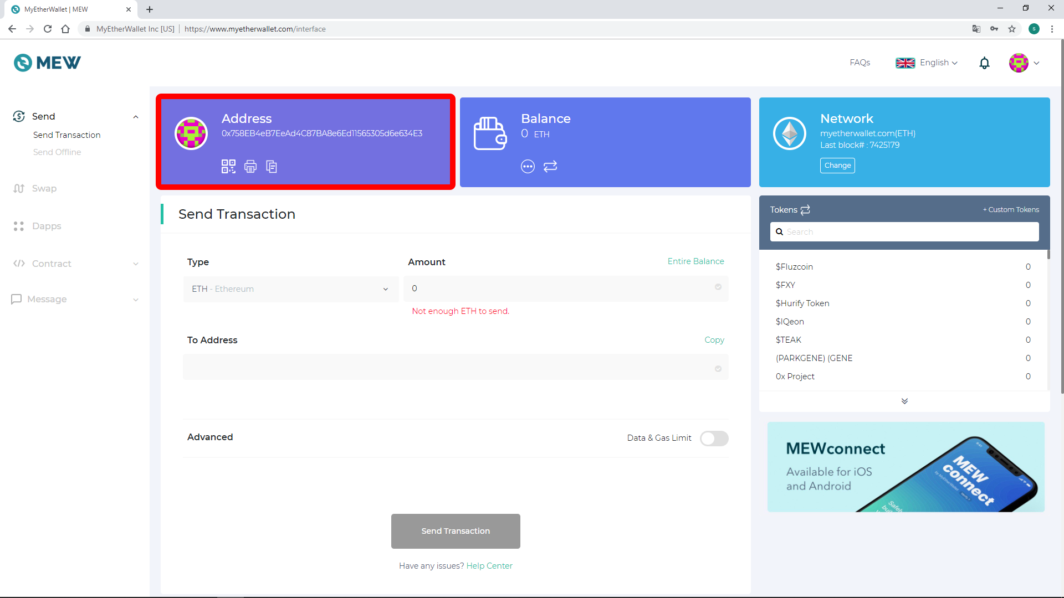This screenshot has width=1064, height=598.
Task: Click the Send Transaction button
Action: [x=456, y=531]
